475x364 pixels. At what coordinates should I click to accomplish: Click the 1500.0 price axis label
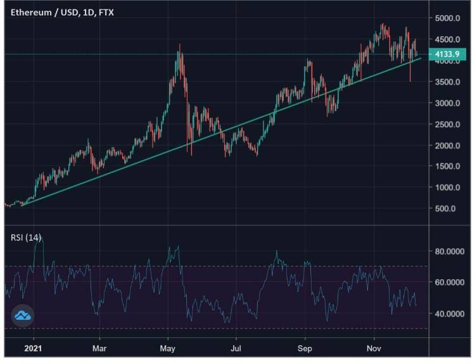pyautogui.click(x=447, y=166)
